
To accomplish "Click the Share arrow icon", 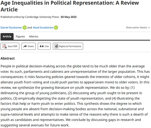I will click(25, 46).
